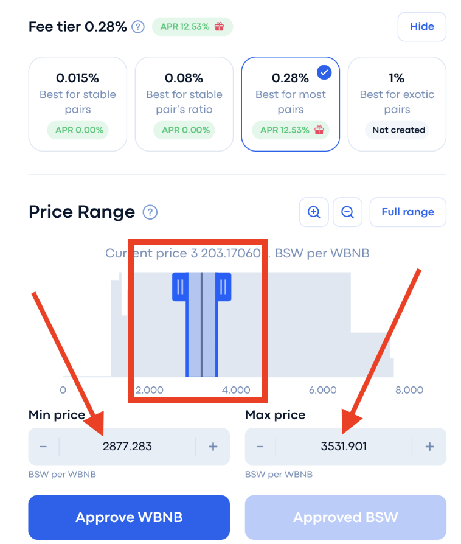The image size is (461, 544).
Task: Set the price to Full range
Action: click(x=407, y=212)
